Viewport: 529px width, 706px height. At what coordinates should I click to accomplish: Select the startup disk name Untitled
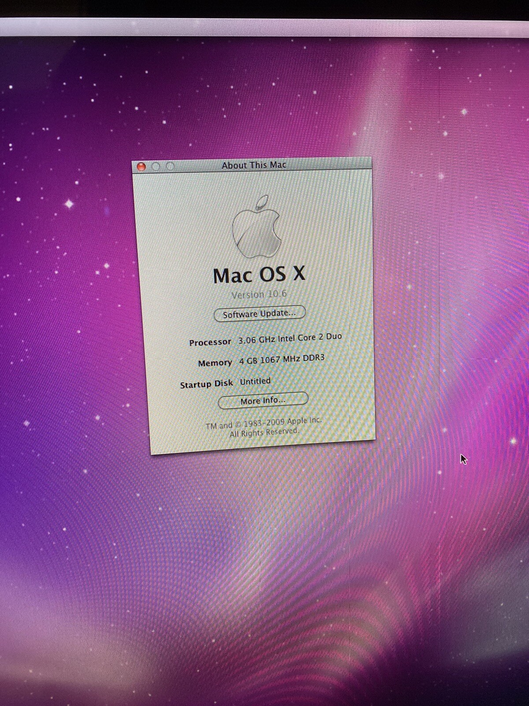coord(255,381)
